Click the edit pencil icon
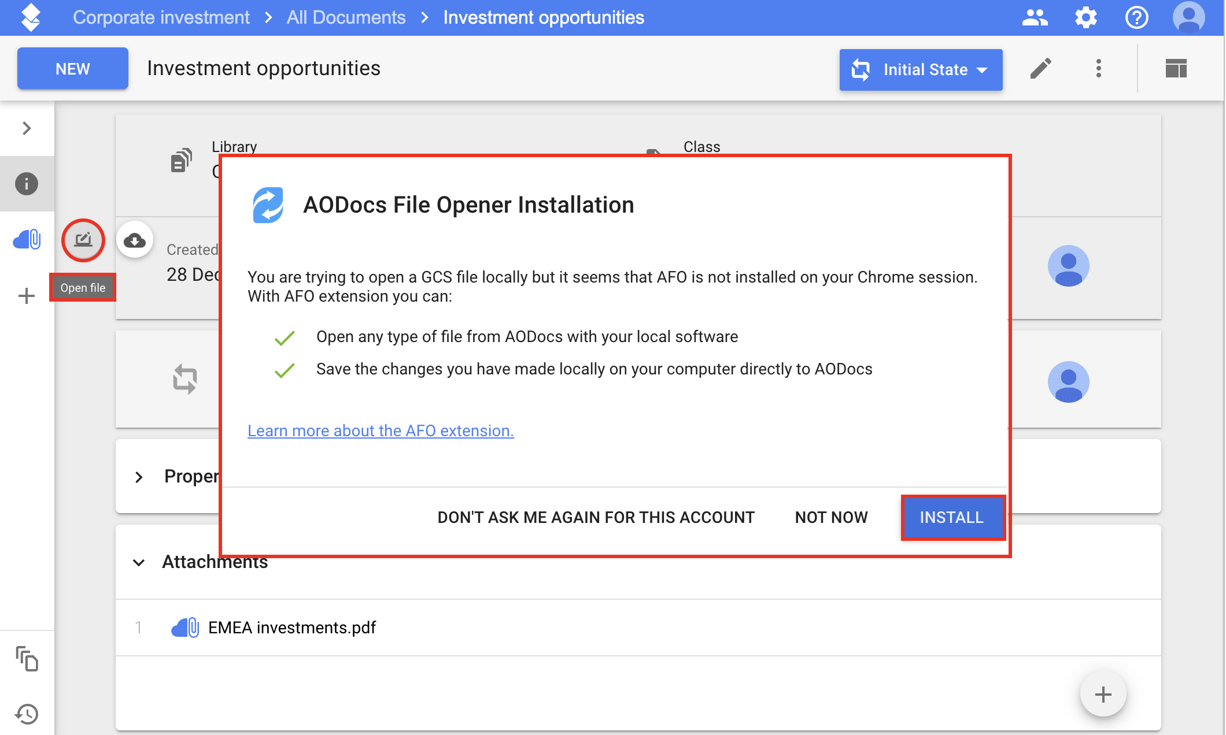The height and width of the screenshot is (735, 1226). (x=1040, y=69)
